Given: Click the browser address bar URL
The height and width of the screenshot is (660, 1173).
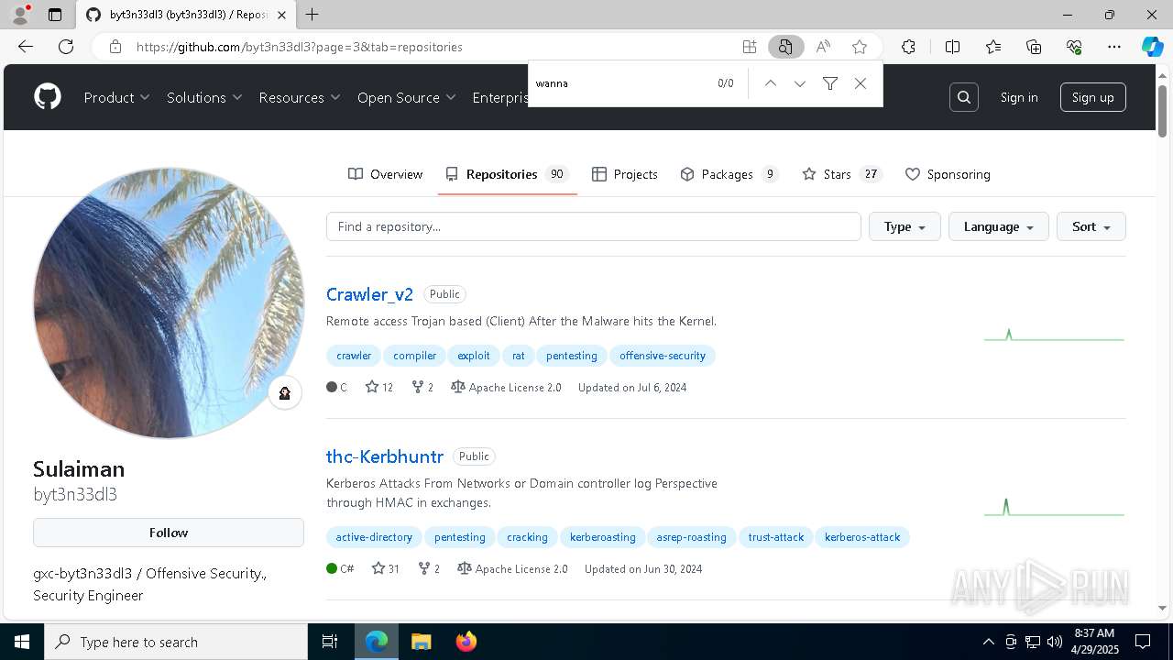Looking at the screenshot, I should [299, 47].
